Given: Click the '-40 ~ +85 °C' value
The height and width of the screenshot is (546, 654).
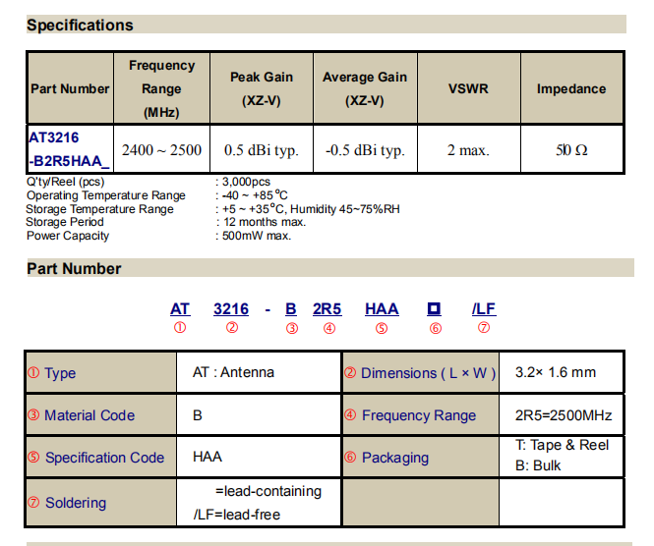Looking at the screenshot, I should click(x=255, y=195).
